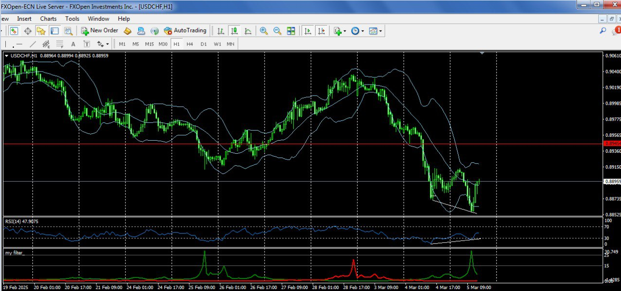Zoom out of the chart

[277, 31]
